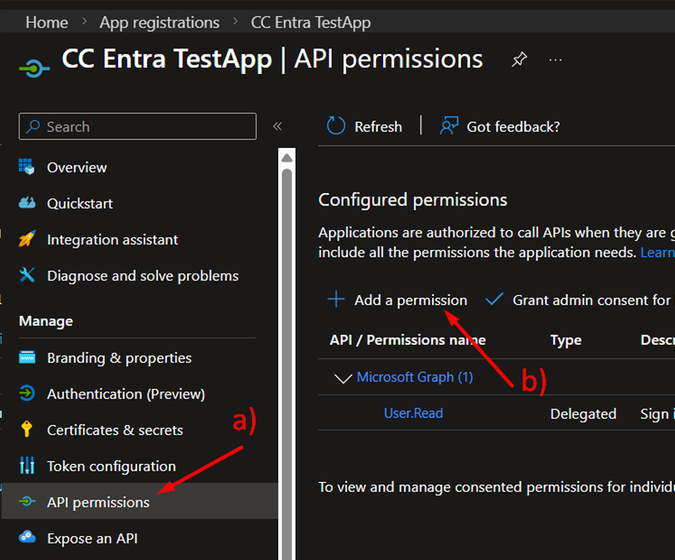Collapse the Microsoft Graph permissions group
The image size is (675, 560).
tap(342, 378)
